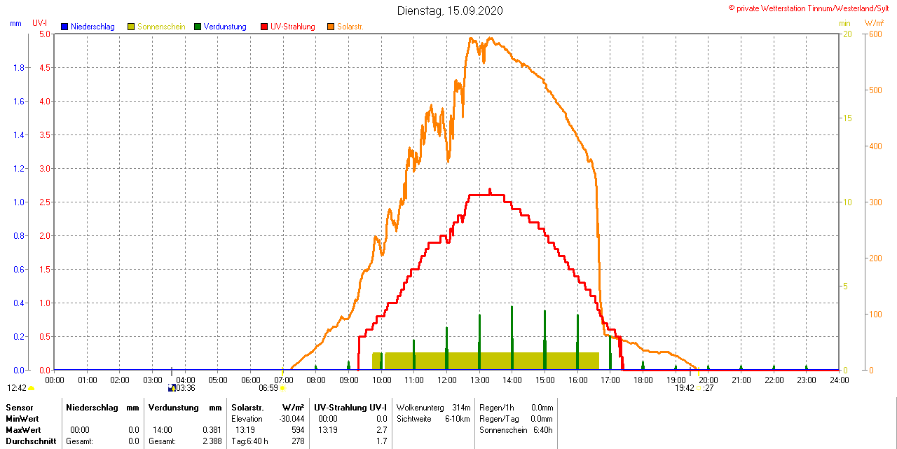Viewport: 897px width, 449px height.
Task: Click the green Verdunstung legend swatch
Action: pos(198,27)
